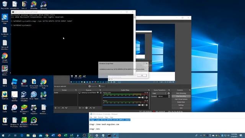Screen dimensions: 245x138
Task: Open FPS Monitor desktop shortcut
Action: pos(34,122)
